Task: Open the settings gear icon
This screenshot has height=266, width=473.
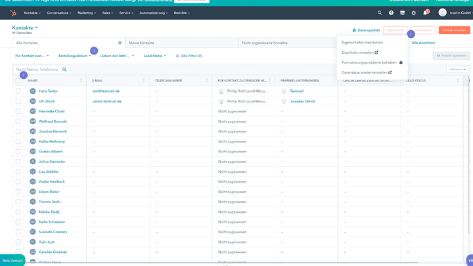Action: point(414,13)
